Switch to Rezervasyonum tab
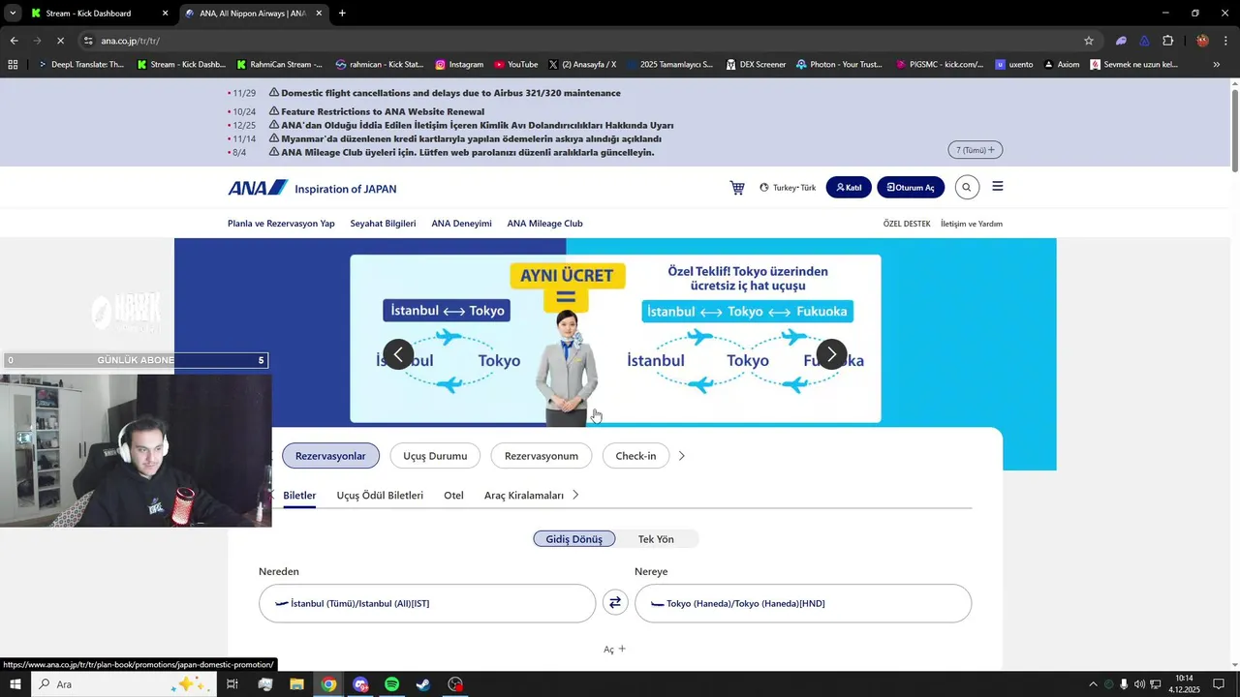Image resolution: width=1240 pixels, height=697 pixels. [541, 456]
